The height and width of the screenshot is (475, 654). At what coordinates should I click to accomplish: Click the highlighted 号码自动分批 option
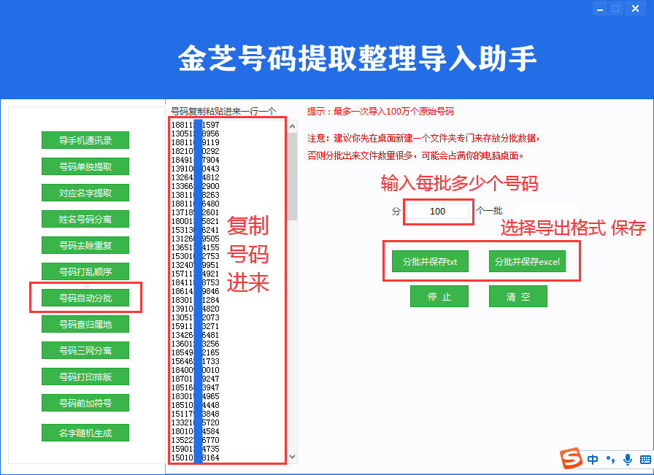click(85, 298)
